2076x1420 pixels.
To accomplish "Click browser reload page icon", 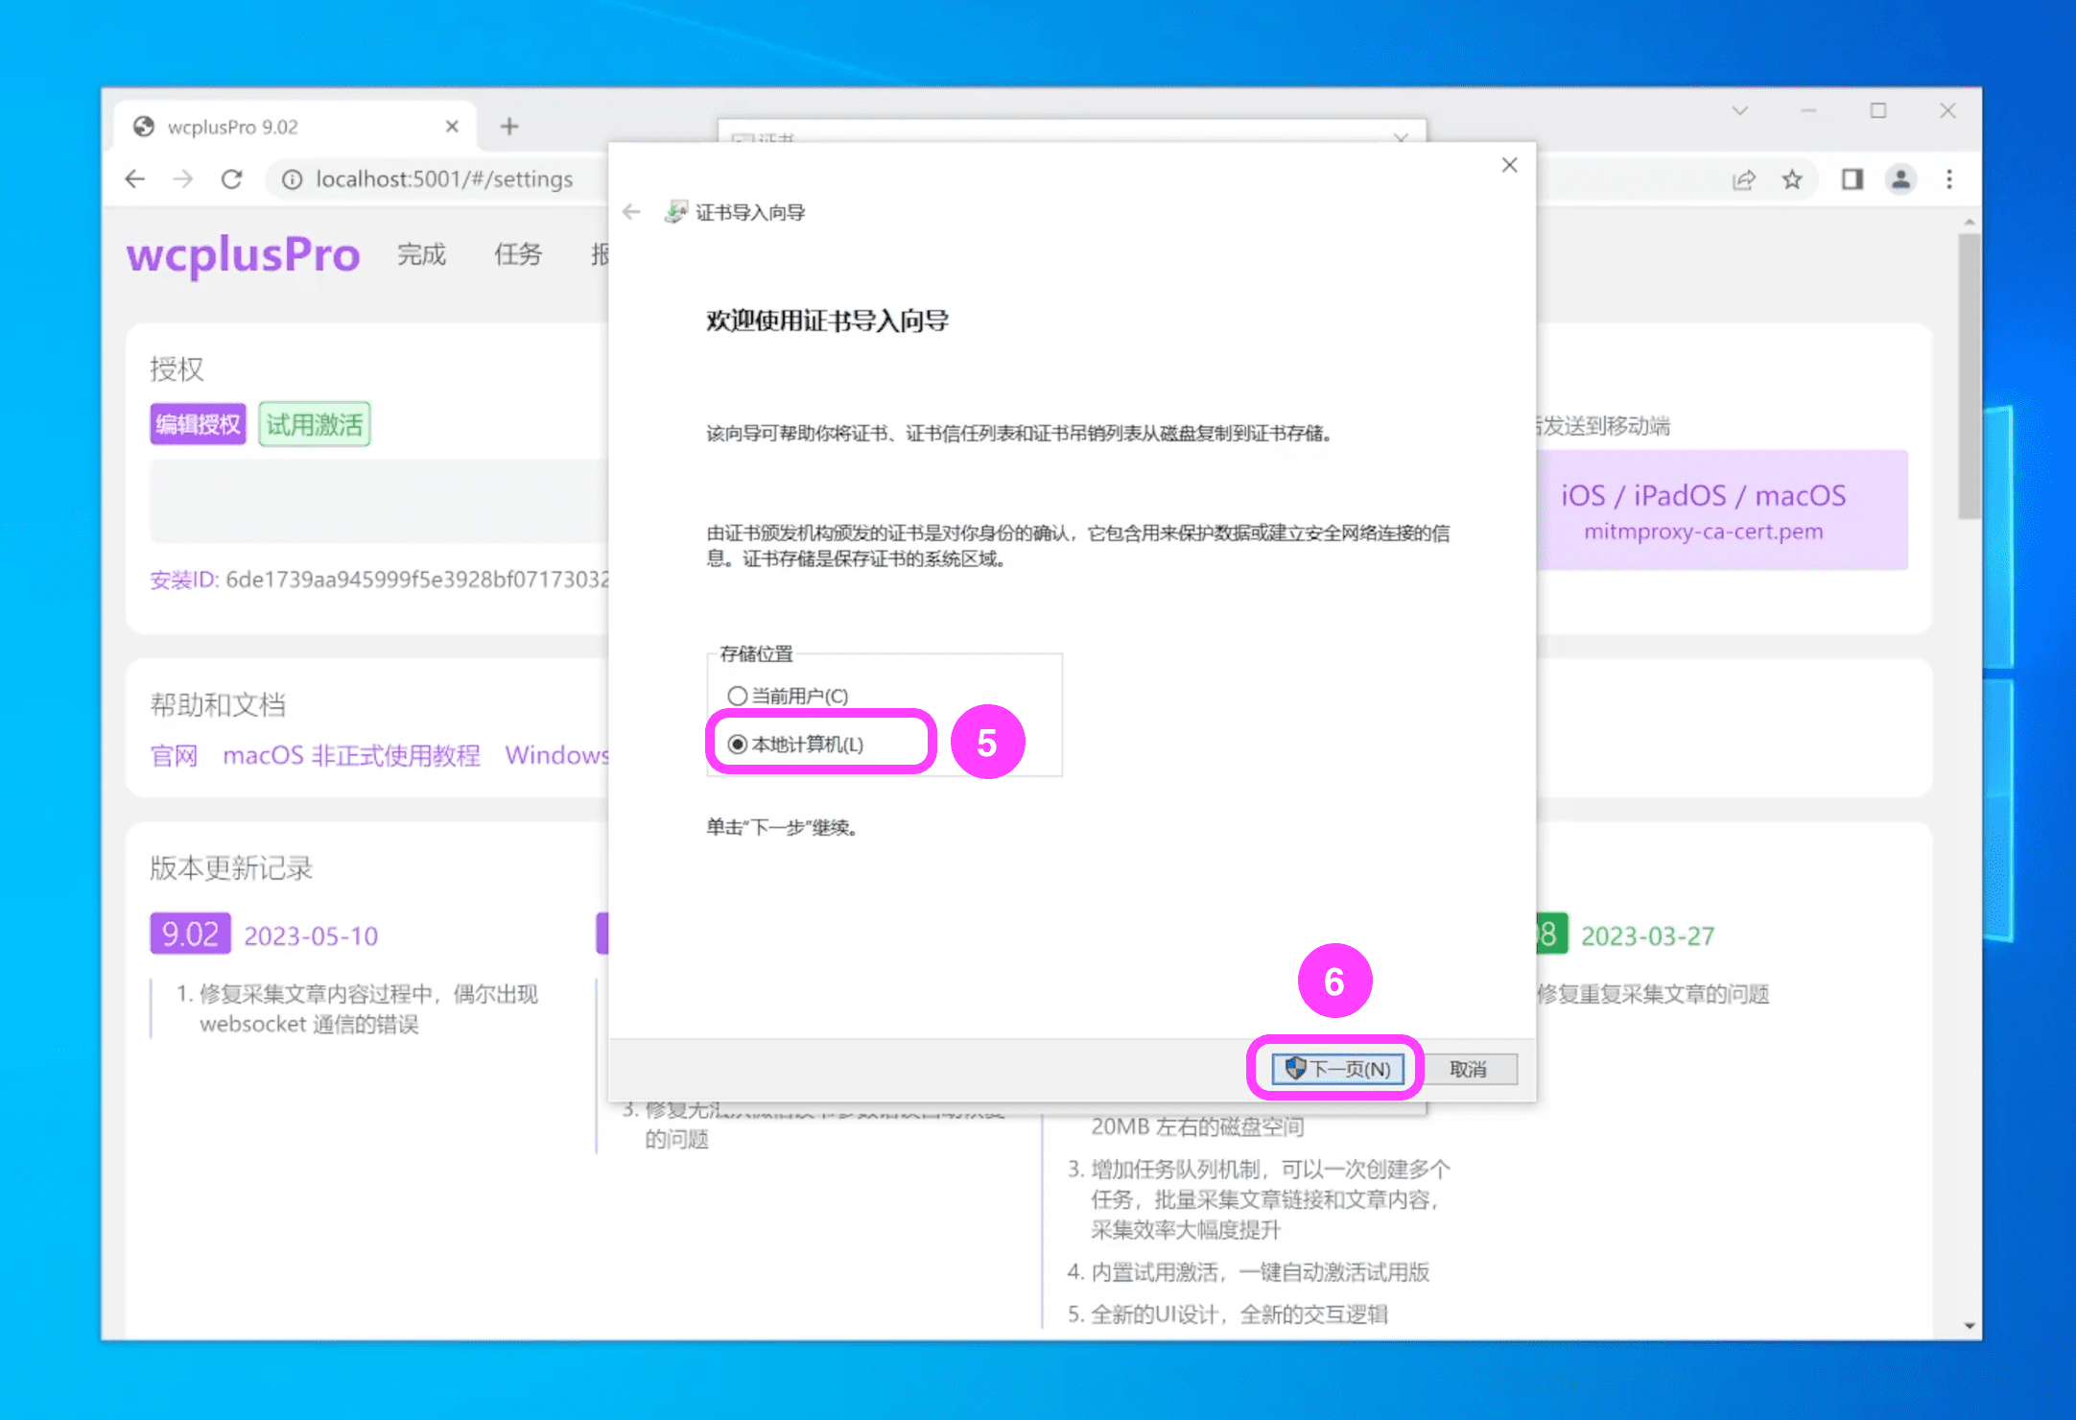I will pyautogui.click(x=231, y=179).
